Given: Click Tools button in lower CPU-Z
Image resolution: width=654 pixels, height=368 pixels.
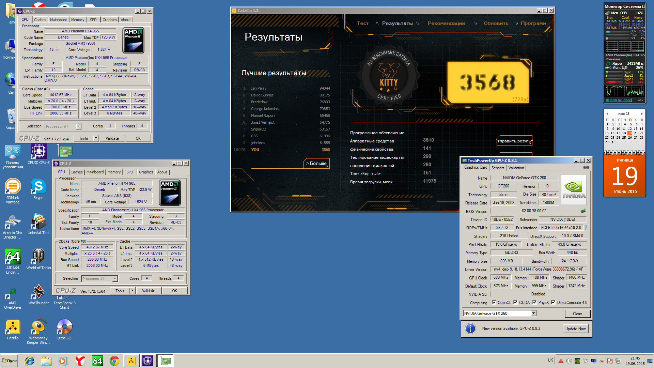Looking at the screenshot, I should point(120,291).
